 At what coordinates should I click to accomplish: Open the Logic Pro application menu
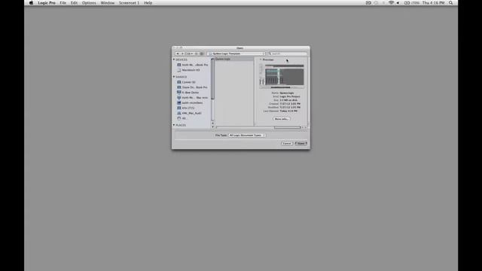point(47,3)
